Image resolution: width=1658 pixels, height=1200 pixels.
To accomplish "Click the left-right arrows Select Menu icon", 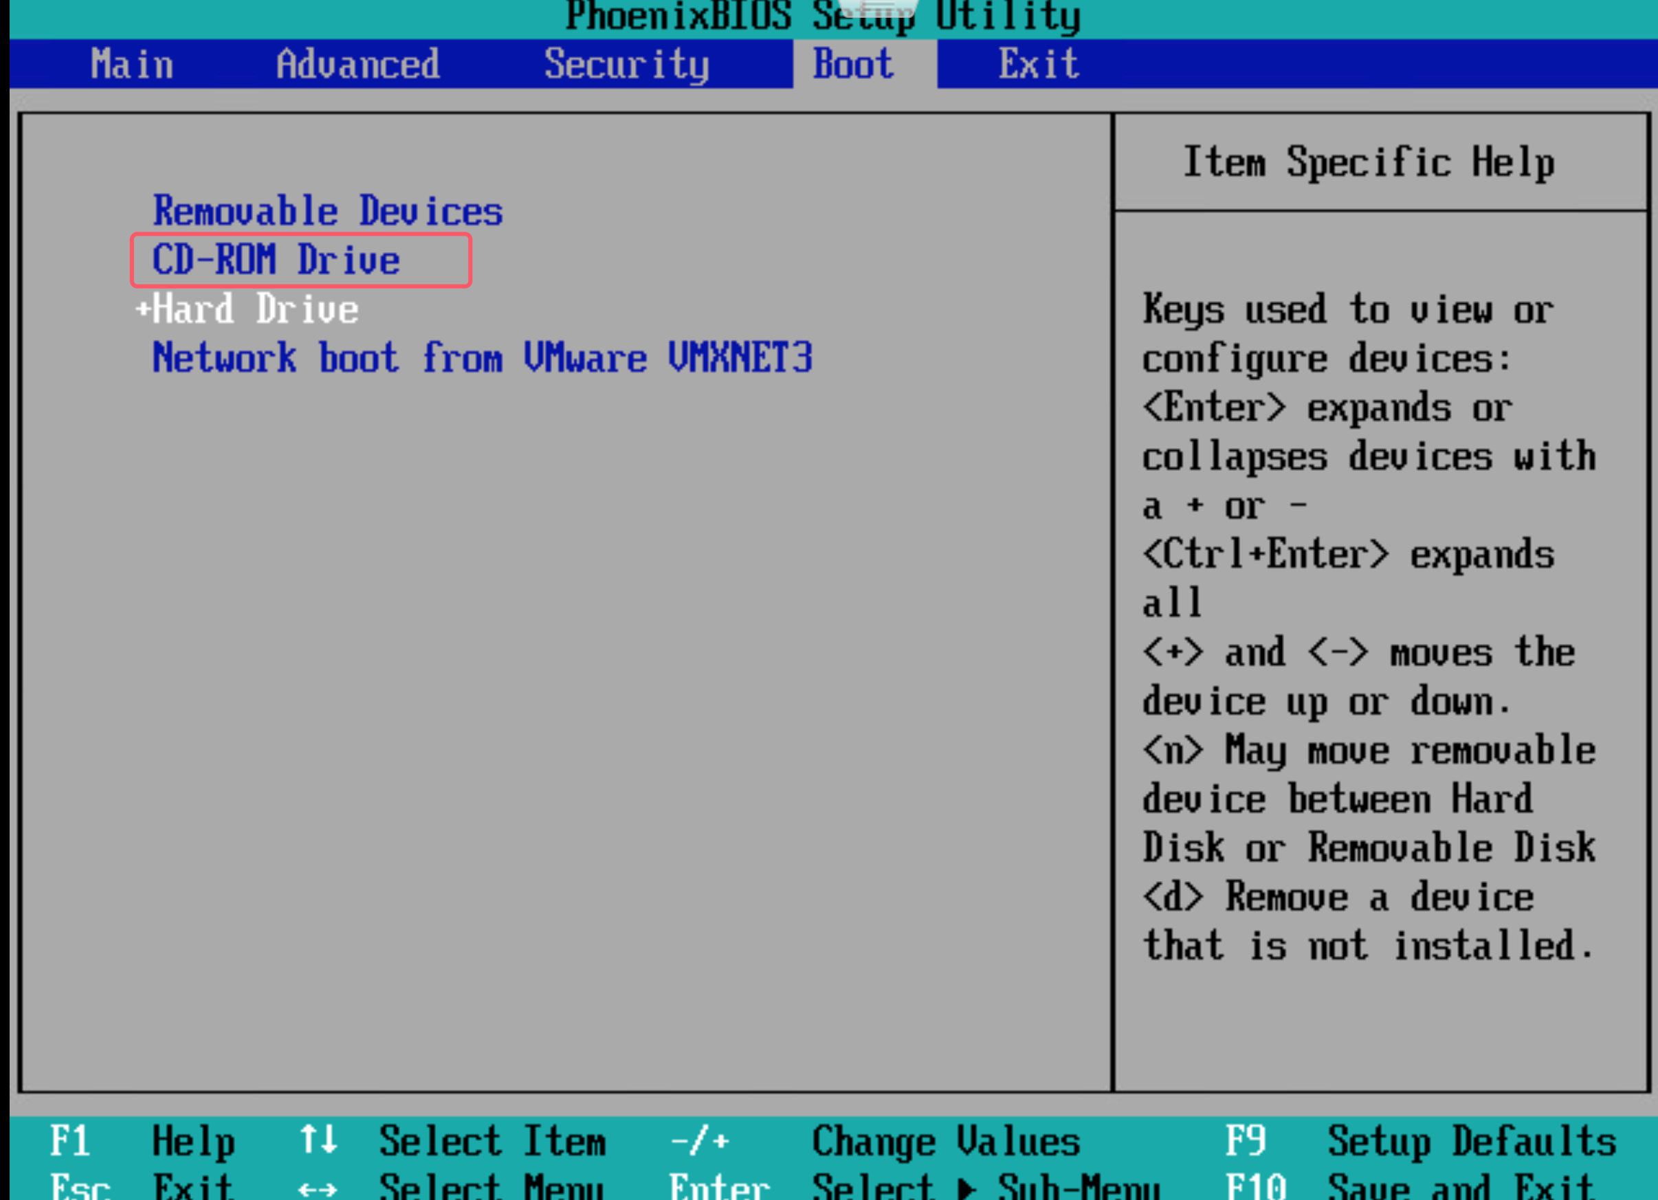I will point(318,1189).
